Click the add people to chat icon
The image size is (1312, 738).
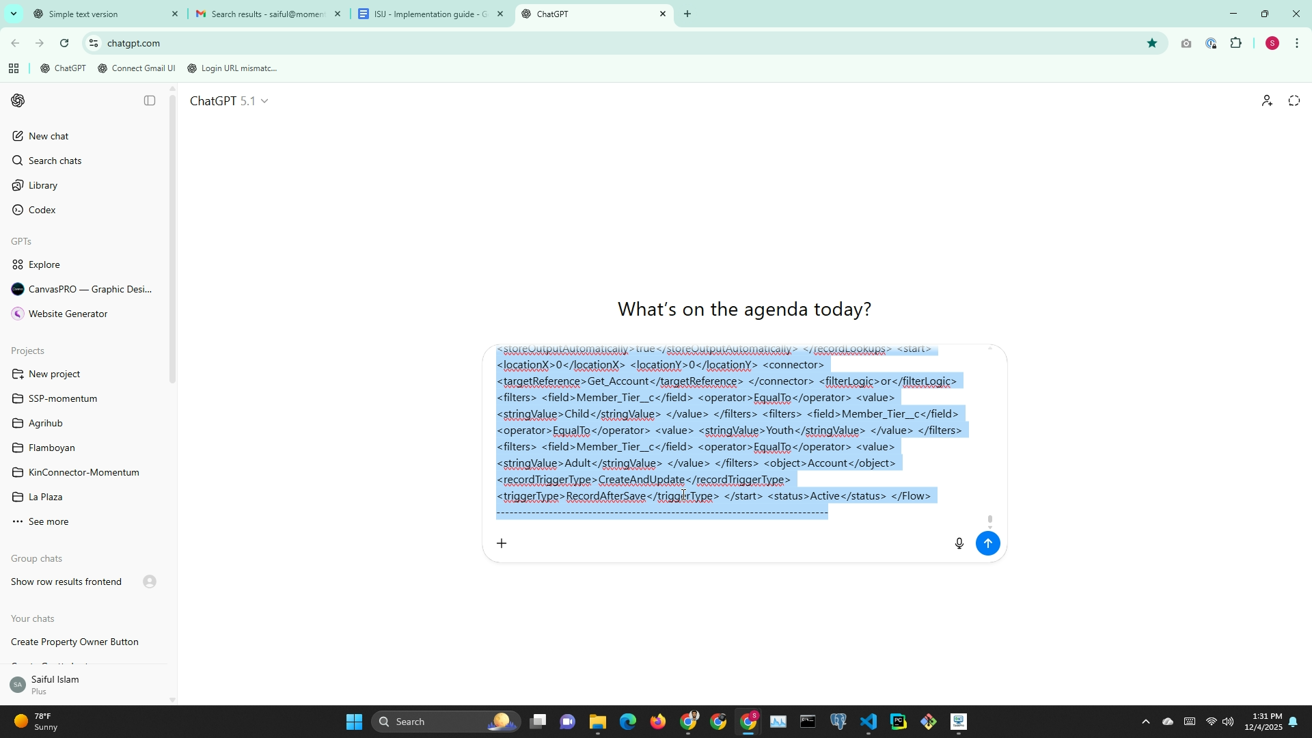click(x=1267, y=100)
